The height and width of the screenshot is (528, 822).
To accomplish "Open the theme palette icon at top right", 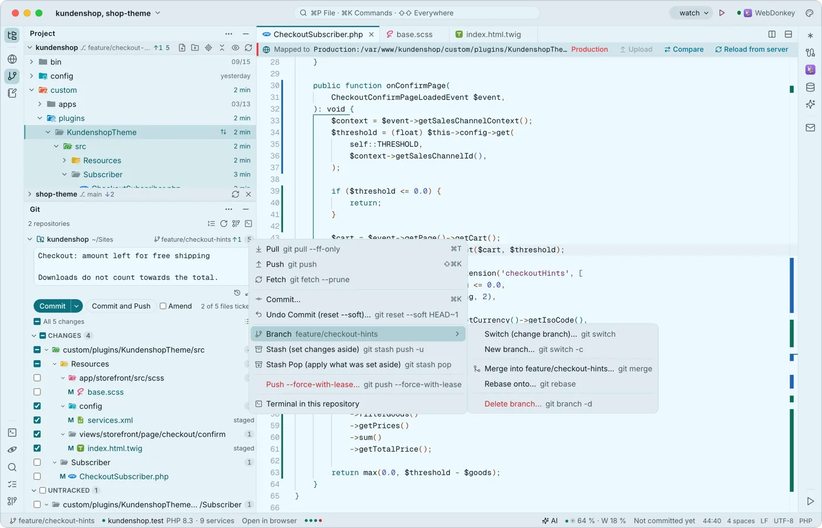I will [810, 13].
